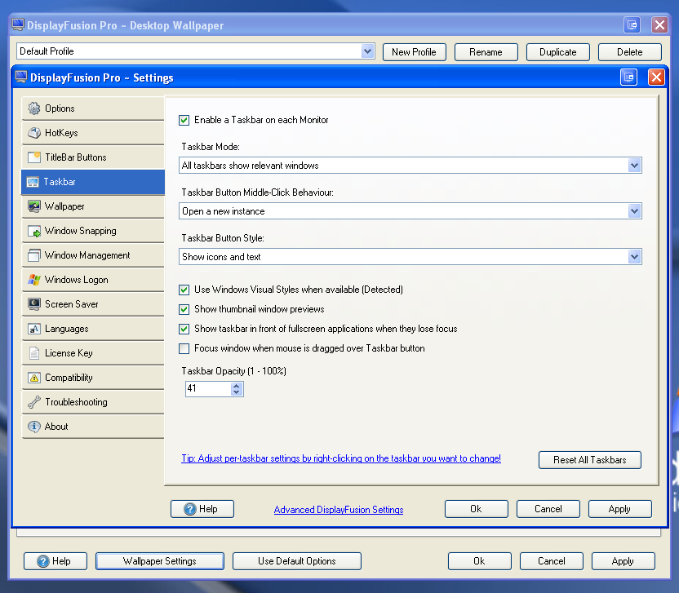The image size is (679, 593).
Task: Click the Wallpaper monitor icon in sidebar
Action: [x=33, y=206]
